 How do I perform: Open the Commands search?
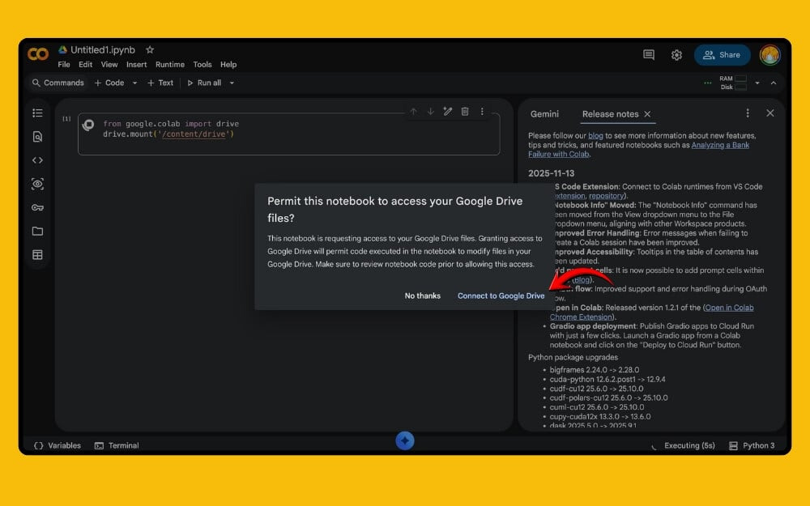tap(58, 83)
